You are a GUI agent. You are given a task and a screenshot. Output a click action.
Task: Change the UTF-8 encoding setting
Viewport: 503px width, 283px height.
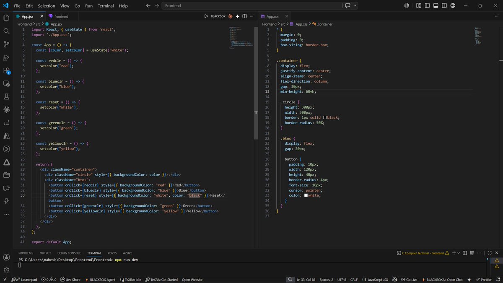click(341, 280)
